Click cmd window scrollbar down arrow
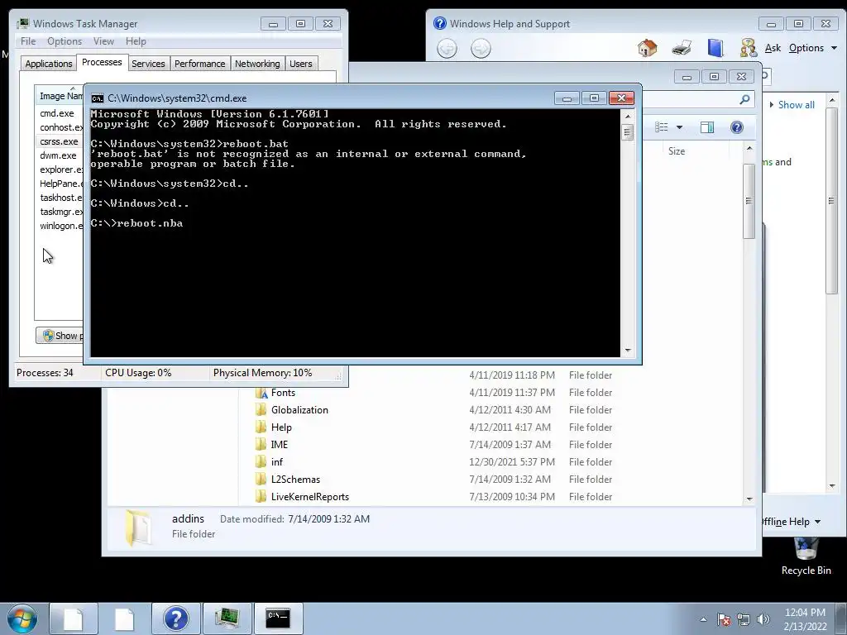 point(628,351)
